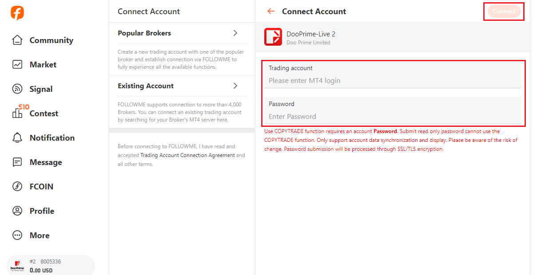533x275 pixels.
Task: Click the Contest bar chart icon
Action: pos(17,114)
